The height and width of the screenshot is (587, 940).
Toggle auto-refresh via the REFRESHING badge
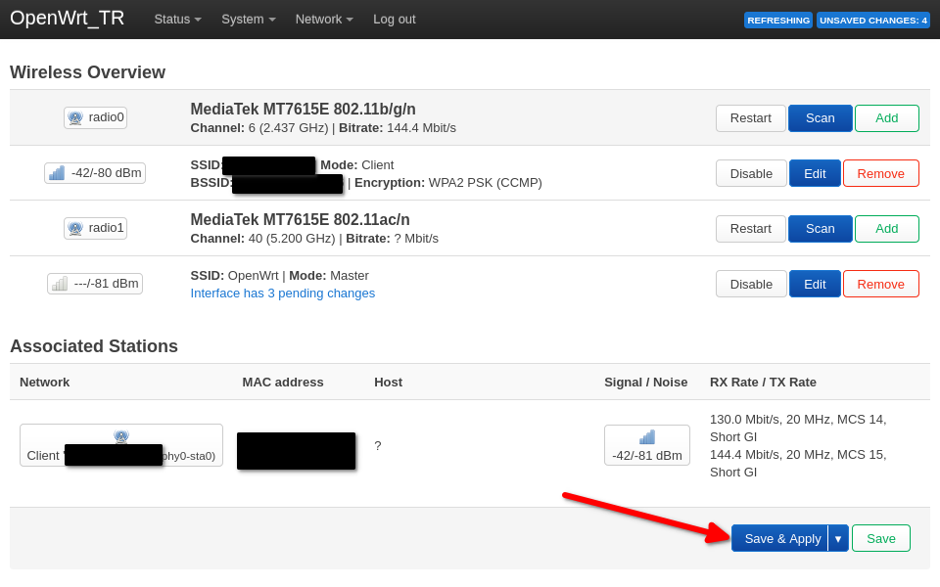tap(777, 19)
